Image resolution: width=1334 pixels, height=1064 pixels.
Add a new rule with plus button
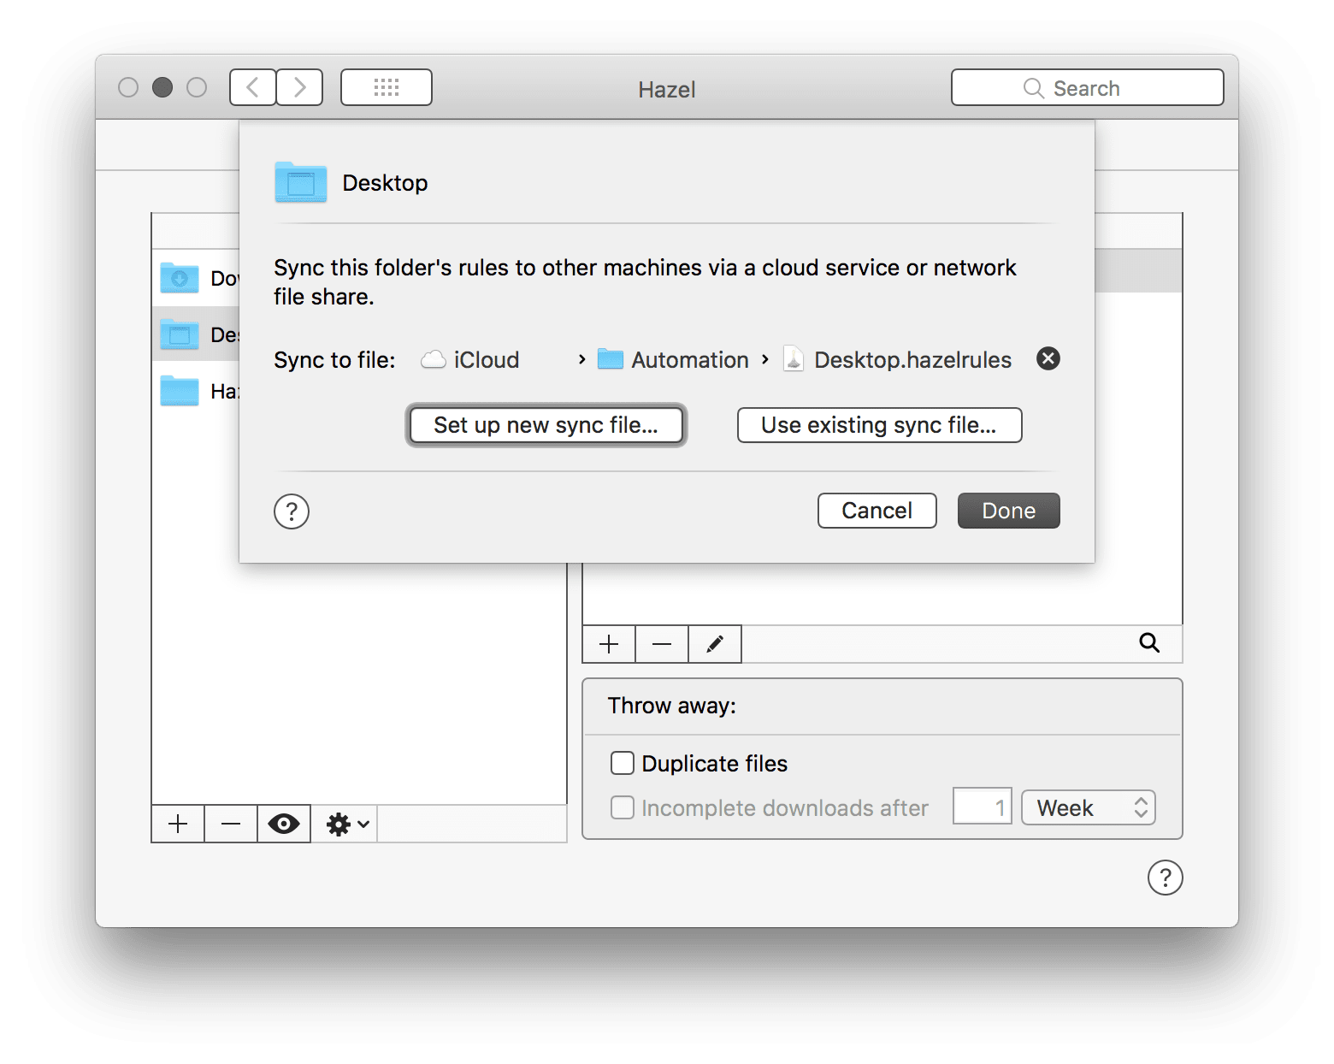[x=609, y=644]
